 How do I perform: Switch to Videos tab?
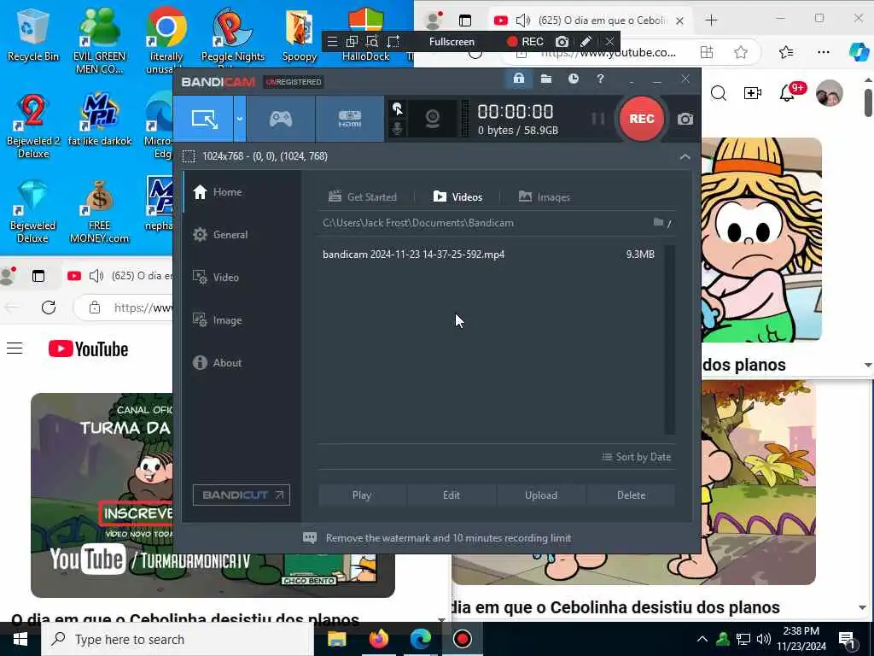click(457, 197)
